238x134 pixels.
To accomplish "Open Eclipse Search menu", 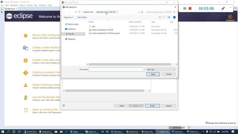I will coord(22,5).
